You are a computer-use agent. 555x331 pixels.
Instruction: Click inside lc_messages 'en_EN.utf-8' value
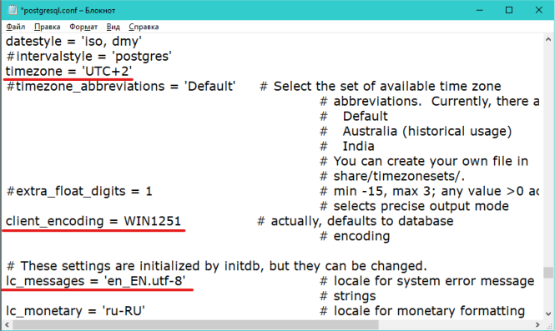[144, 281]
